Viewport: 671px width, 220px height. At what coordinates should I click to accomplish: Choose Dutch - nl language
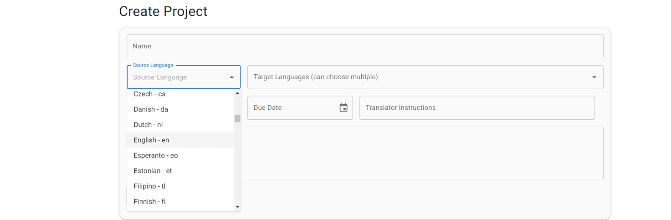pyautogui.click(x=180, y=125)
